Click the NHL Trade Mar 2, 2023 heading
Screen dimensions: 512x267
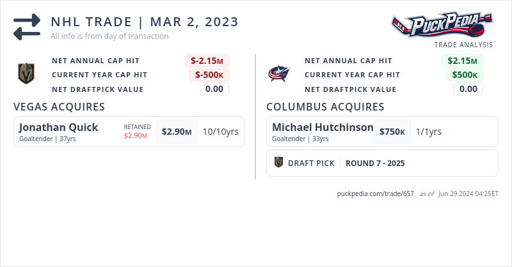145,22
